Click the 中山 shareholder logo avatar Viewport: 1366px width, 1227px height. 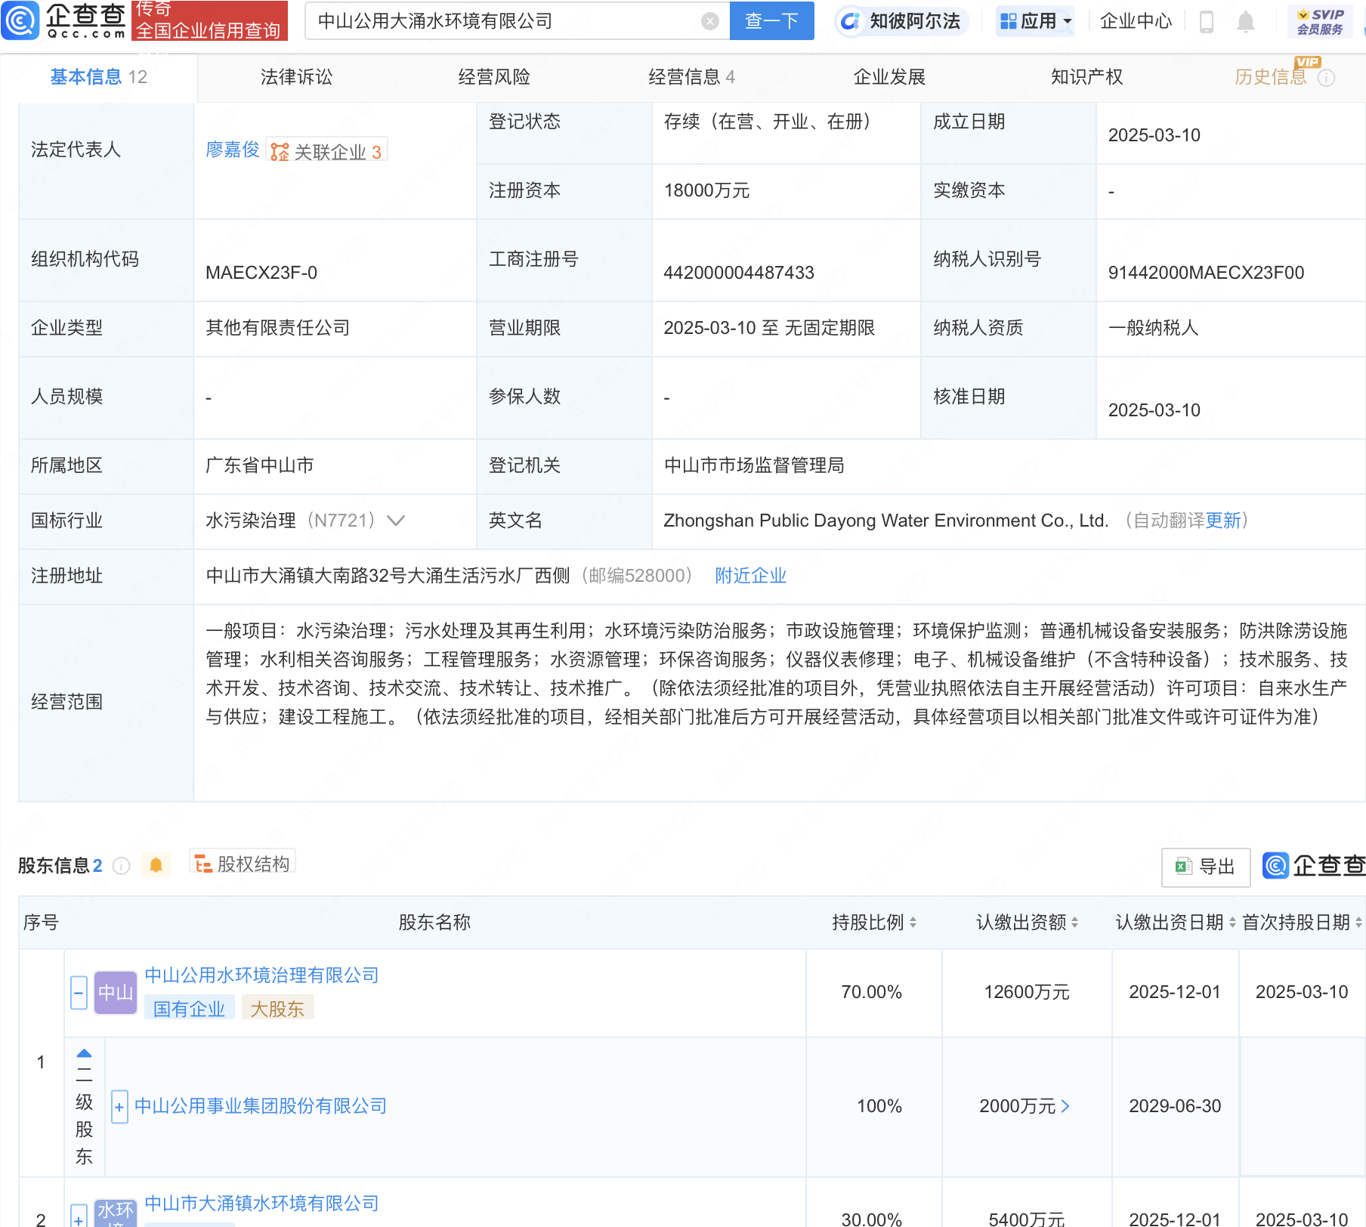pos(116,992)
